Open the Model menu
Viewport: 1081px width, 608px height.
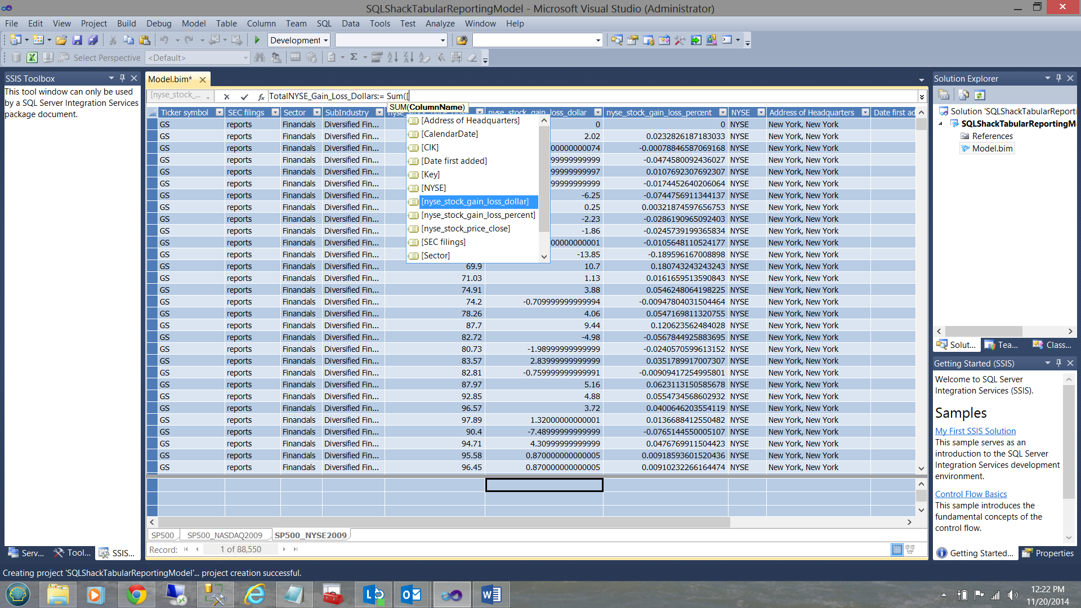click(x=193, y=23)
